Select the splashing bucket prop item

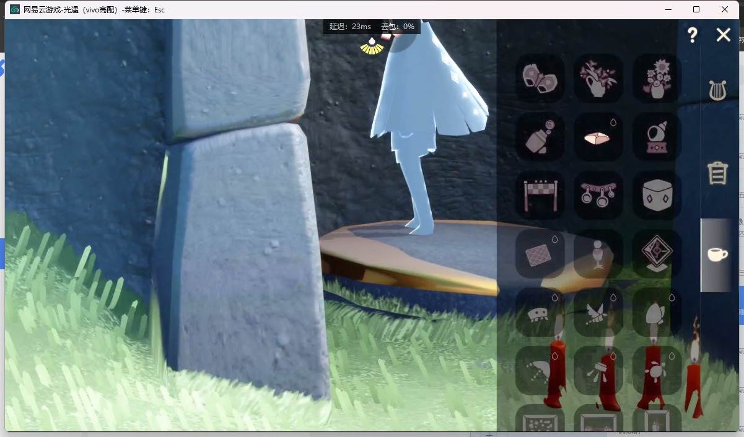point(598,370)
